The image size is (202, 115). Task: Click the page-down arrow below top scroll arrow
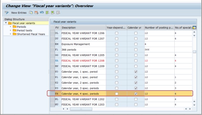pos(194,36)
